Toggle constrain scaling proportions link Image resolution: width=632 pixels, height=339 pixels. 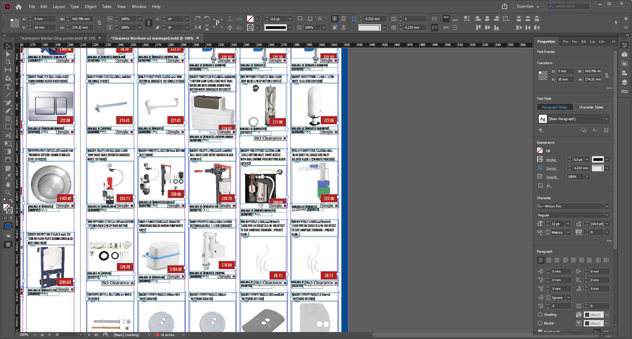click(x=149, y=23)
